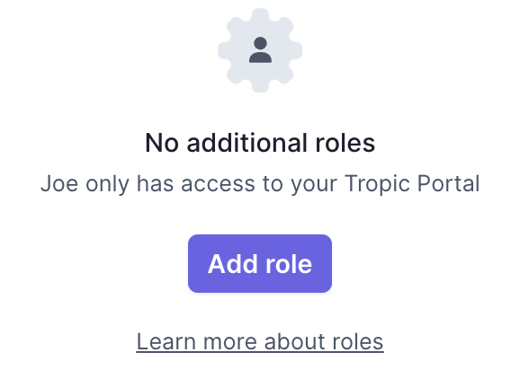Click the gear-shaped roles icon
This screenshot has height=370, width=511.
tap(260, 50)
